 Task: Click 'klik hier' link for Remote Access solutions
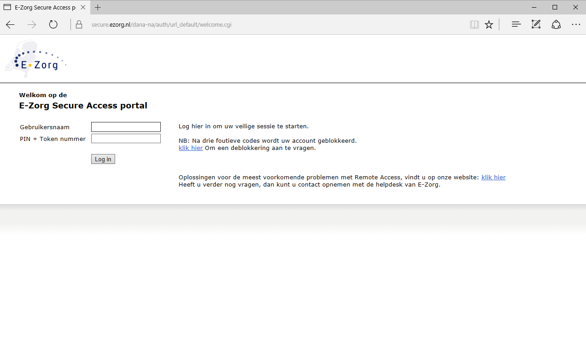pos(493,177)
